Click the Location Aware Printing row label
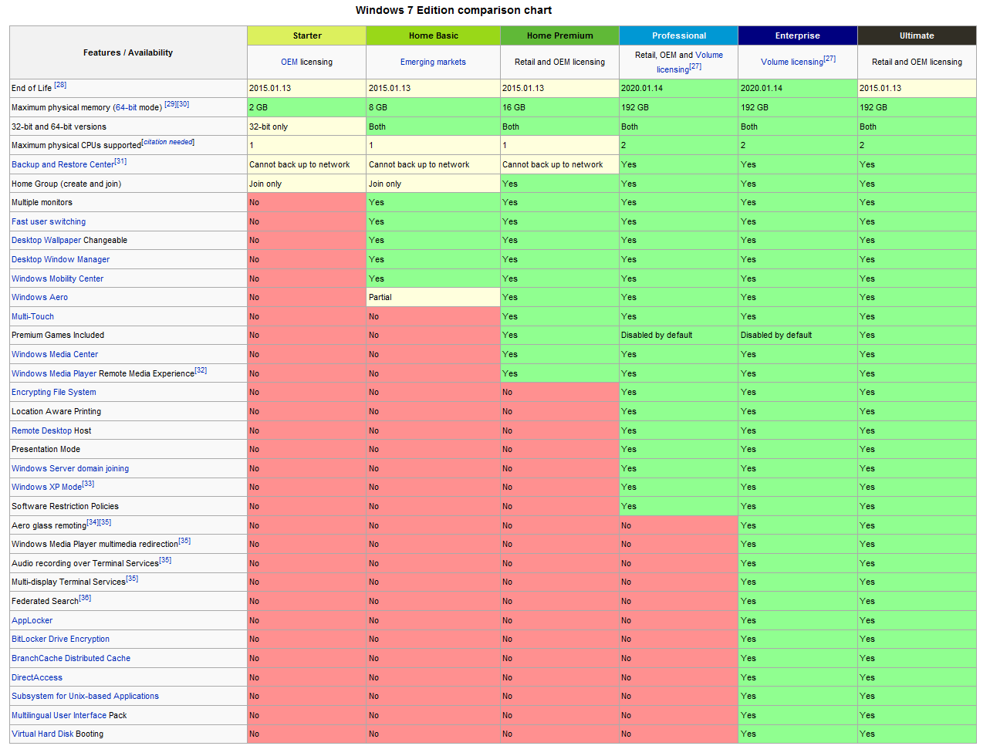The height and width of the screenshot is (756, 990). click(56, 411)
